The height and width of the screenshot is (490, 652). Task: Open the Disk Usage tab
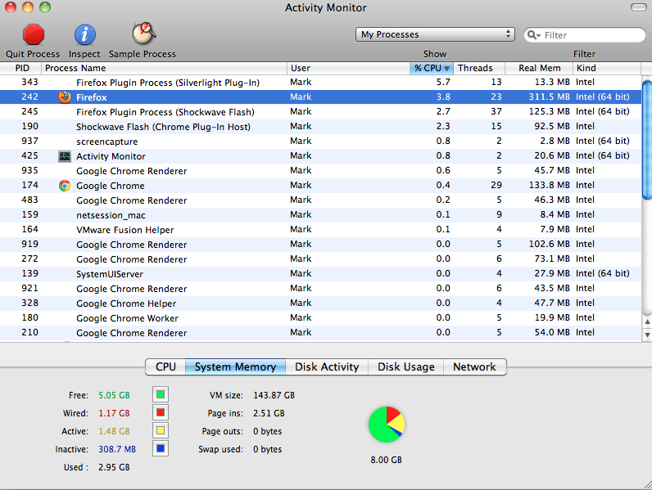(405, 366)
